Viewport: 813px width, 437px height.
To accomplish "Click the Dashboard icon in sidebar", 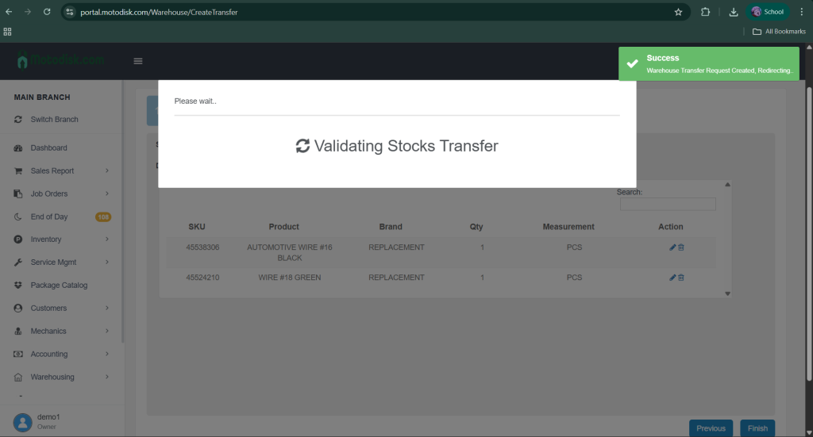I will pyautogui.click(x=18, y=148).
